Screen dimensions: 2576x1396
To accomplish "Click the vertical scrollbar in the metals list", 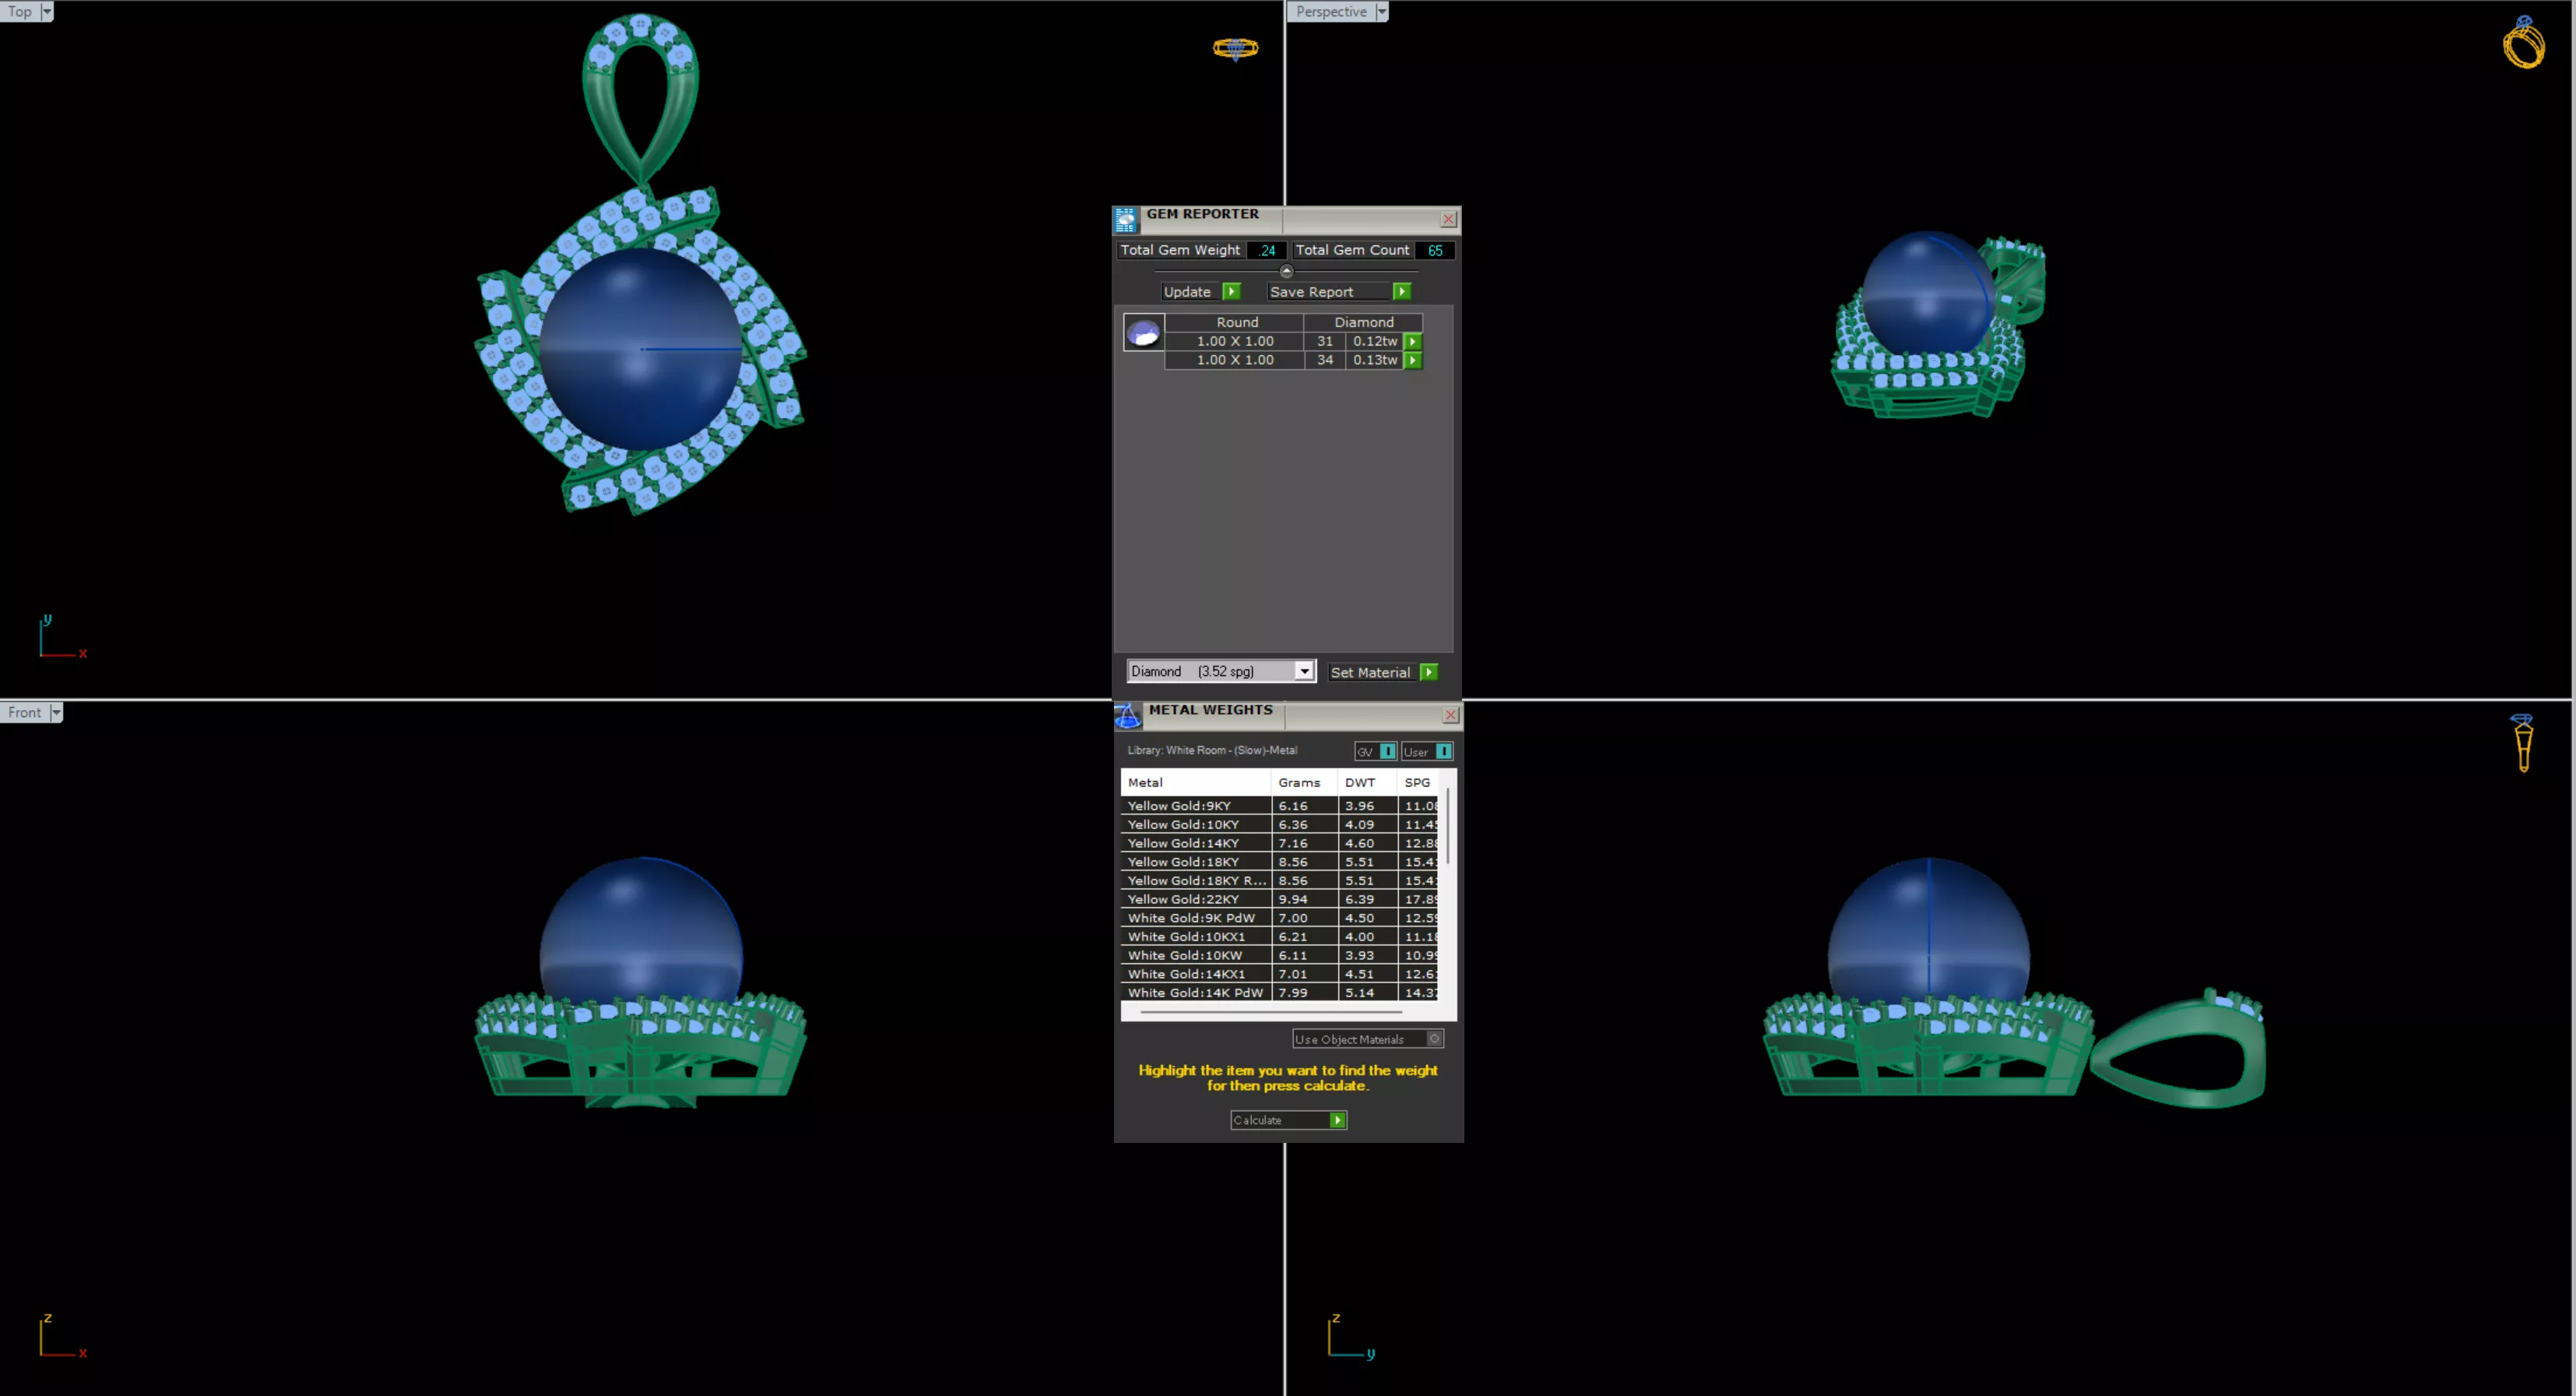I will coord(1447,826).
